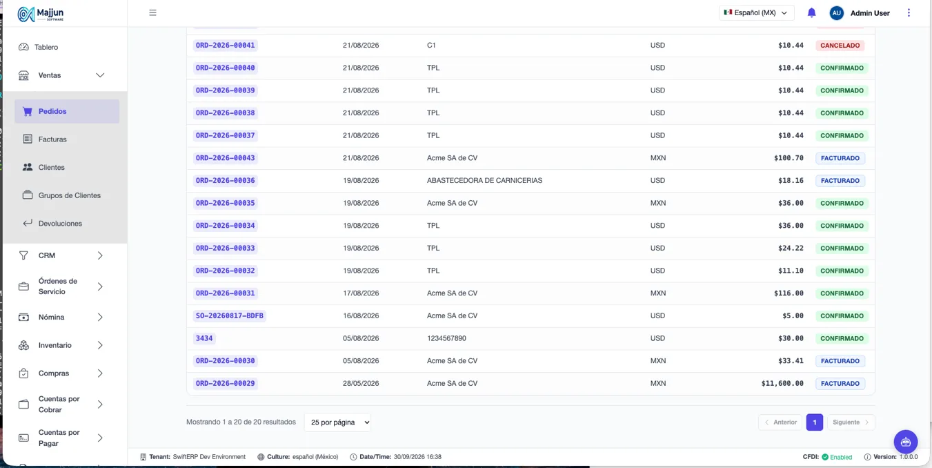The height and width of the screenshot is (468, 932).
Task: Click the Inventario boxes icon
Action: 23,345
